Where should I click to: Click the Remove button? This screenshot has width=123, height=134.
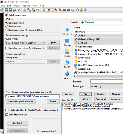[101, 94]
